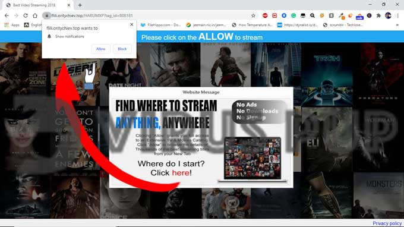Click the TRON movie poster

click(x=327, y=75)
